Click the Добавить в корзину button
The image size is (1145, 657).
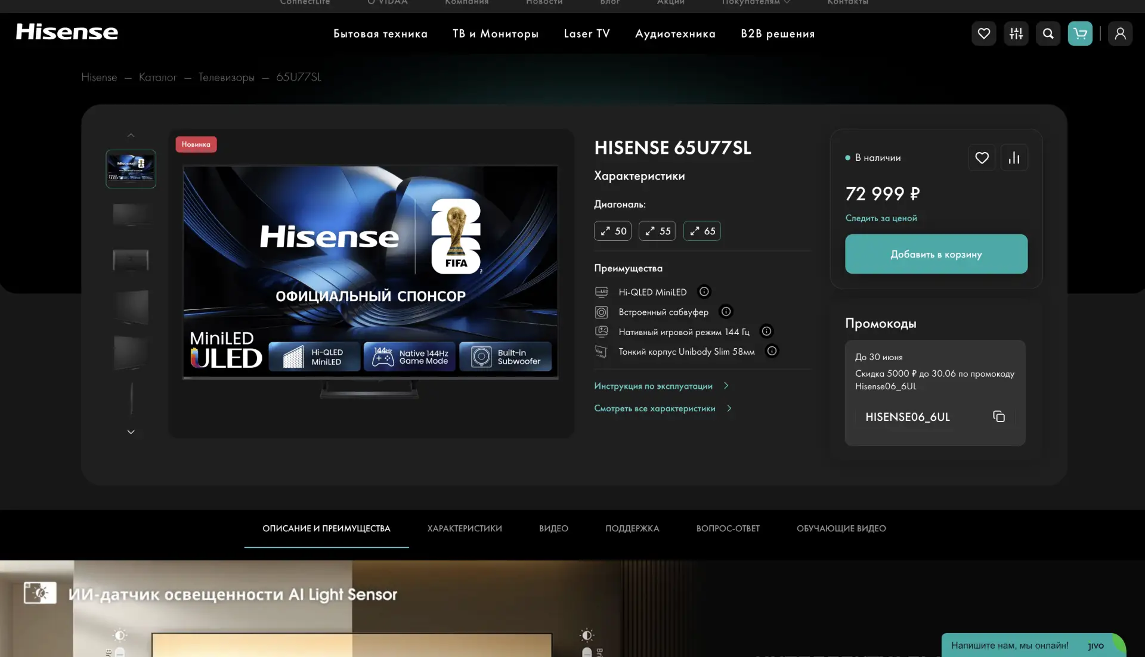[x=936, y=254]
